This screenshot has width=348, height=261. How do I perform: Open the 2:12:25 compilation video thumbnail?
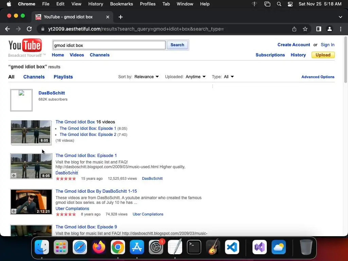[x=31, y=202]
